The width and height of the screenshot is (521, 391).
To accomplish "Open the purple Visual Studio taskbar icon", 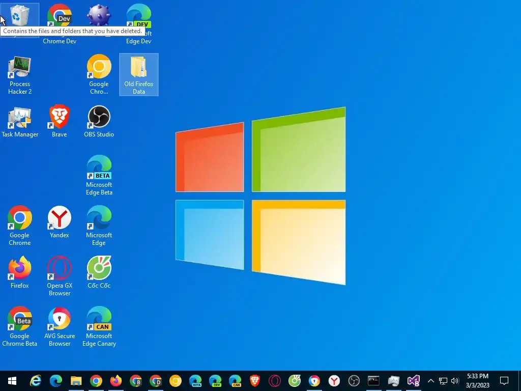I will (x=414, y=381).
